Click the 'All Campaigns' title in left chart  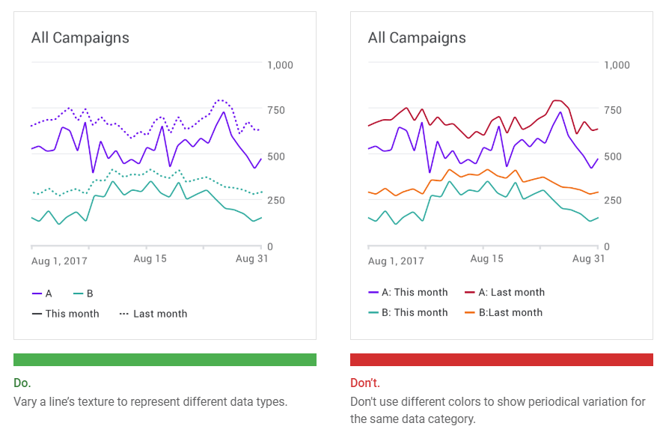coord(80,37)
